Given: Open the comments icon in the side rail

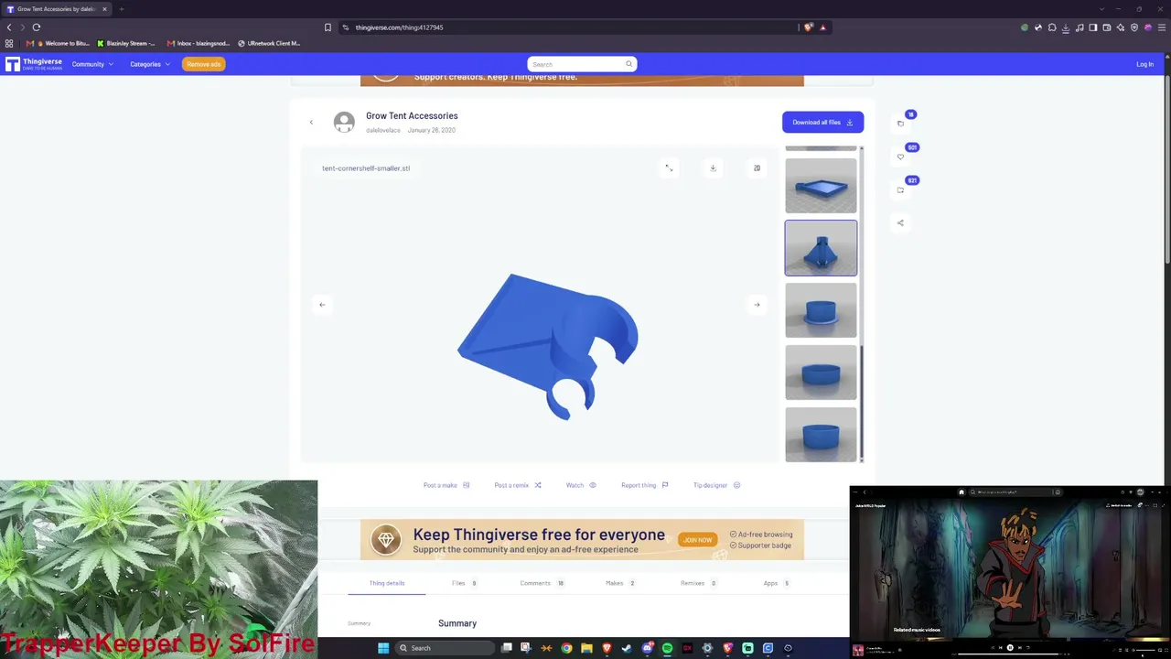Looking at the screenshot, I should coord(900,124).
